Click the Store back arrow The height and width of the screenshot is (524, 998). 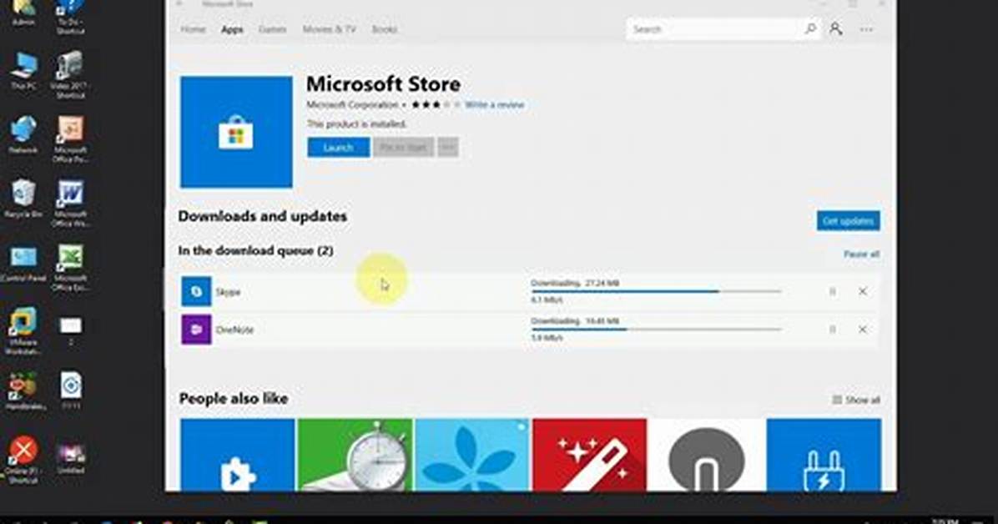179,4
